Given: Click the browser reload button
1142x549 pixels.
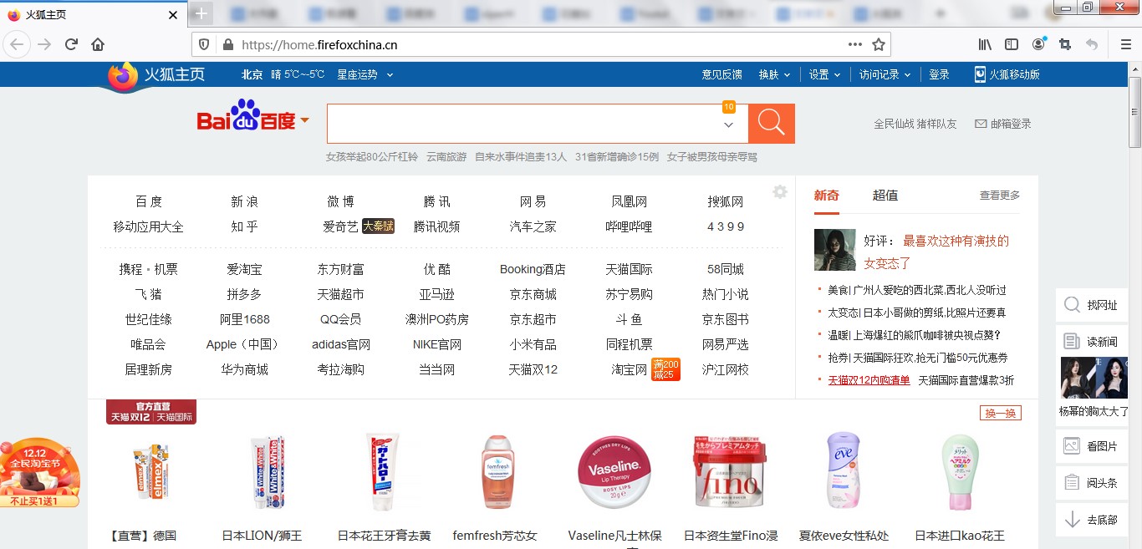Looking at the screenshot, I should tap(71, 44).
